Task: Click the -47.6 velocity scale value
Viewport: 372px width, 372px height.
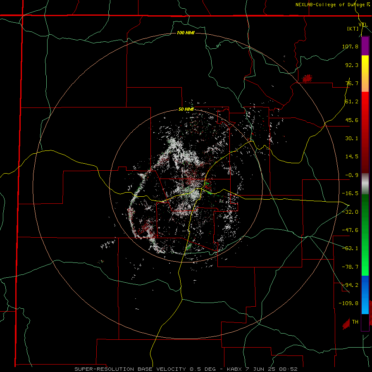Action: click(350, 230)
